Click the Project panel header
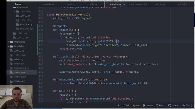 19,4
